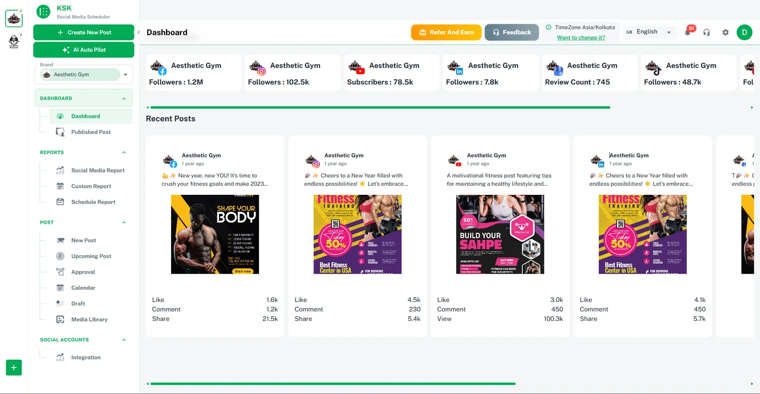This screenshot has height=394, width=760.
Task: Click the Published Post icon
Action: 60,132
